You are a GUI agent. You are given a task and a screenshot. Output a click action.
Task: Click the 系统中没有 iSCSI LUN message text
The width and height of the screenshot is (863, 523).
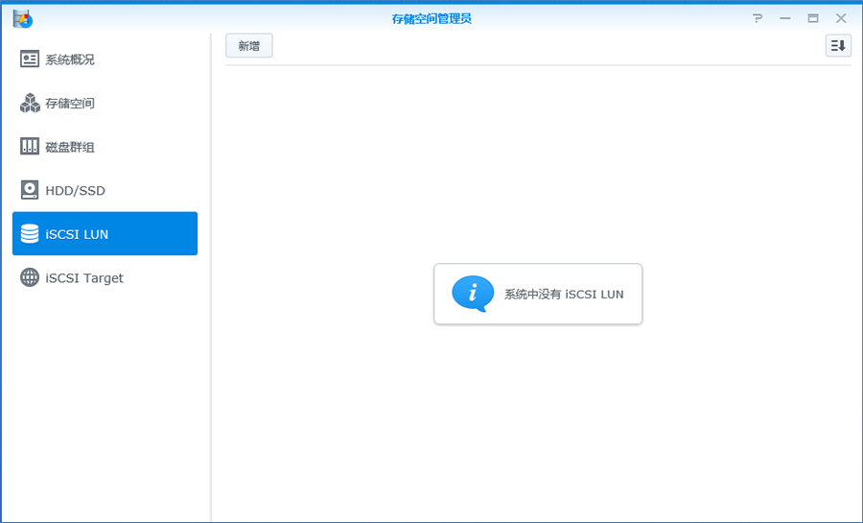tap(564, 295)
